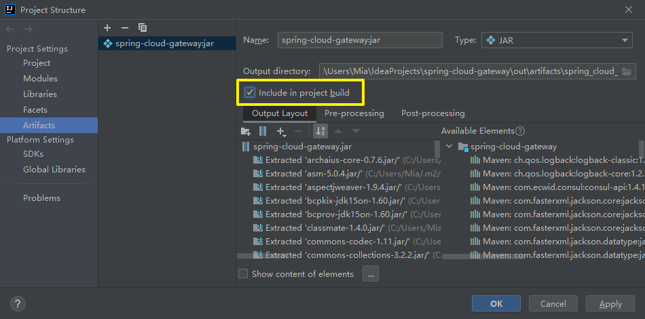Enable Show content of elements checkbox
Viewport: 645px width, 319px height.
[x=243, y=274]
